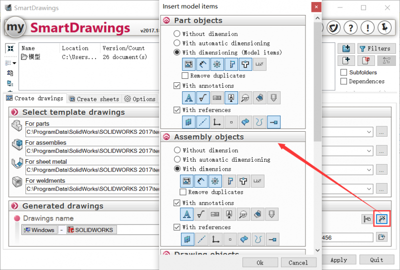Open the For assemblies template dropdown
This screenshot has height=270, width=400.
[369, 151]
